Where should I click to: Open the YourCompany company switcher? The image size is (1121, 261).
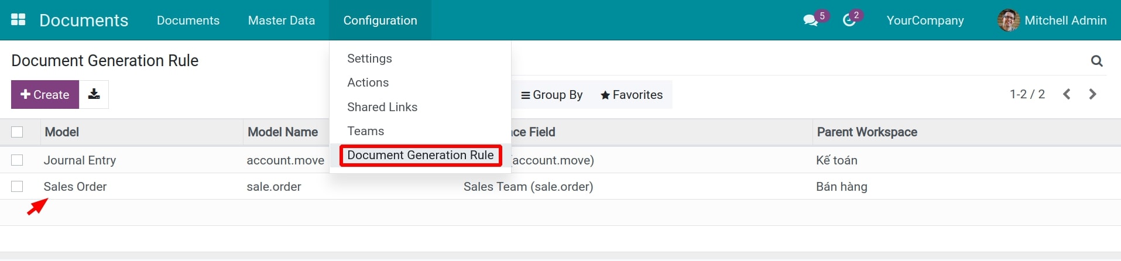pos(925,20)
